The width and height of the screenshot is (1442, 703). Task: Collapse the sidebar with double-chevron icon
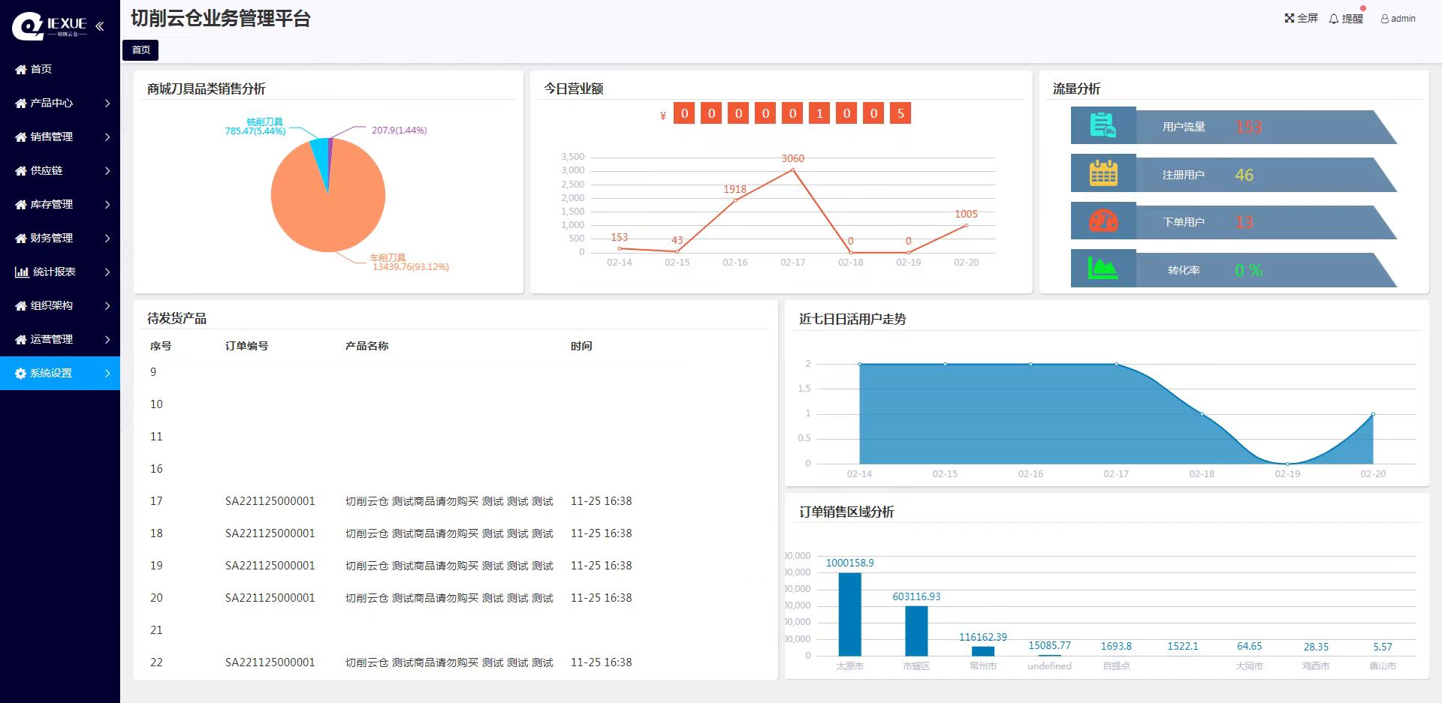[x=99, y=26]
